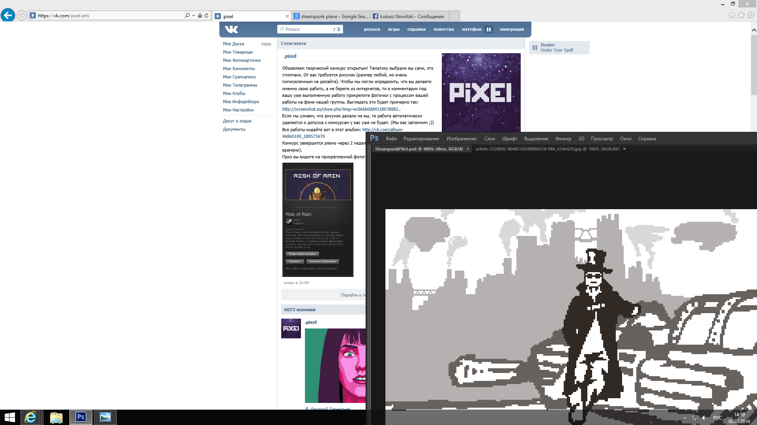The height and width of the screenshot is (425, 757).
Task: Open Photoshop Шрифт menu
Action: [x=510, y=139]
